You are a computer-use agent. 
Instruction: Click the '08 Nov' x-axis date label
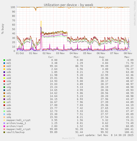pos(128,53)
